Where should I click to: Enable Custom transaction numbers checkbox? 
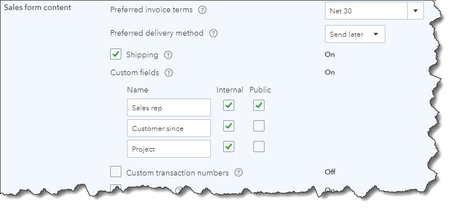(x=116, y=172)
